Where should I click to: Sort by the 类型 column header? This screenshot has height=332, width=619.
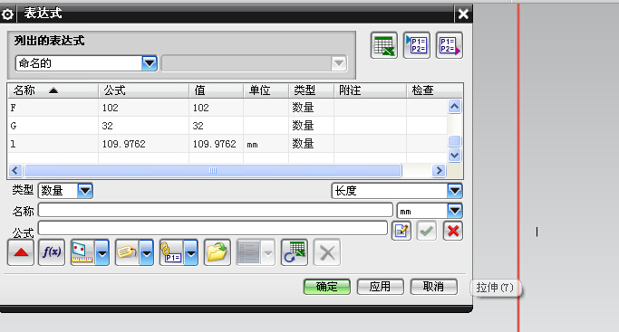[x=312, y=90]
